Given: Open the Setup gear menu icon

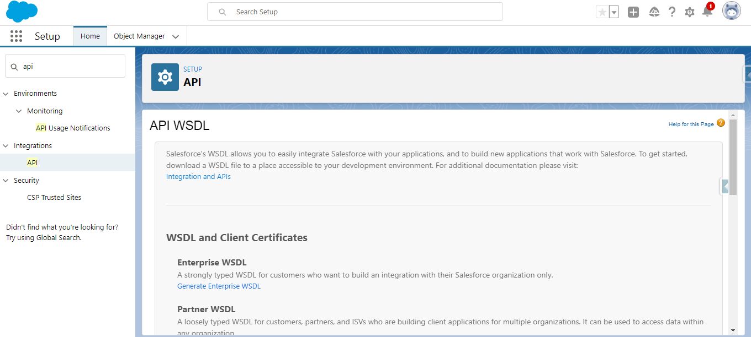Looking at the screenshot, I should click(690, 12).
